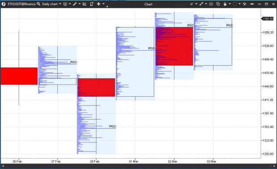
Task: Click the 1588.80 current price marker
Action: (x=268, y=19)
